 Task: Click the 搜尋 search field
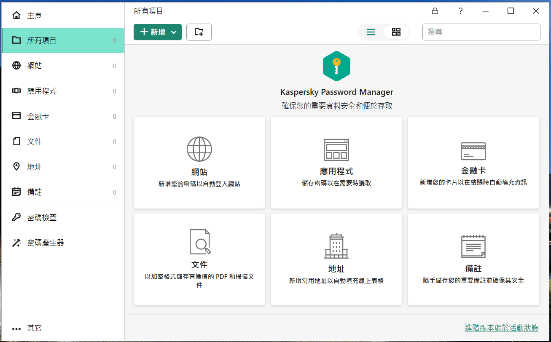[x=481, y=32]
